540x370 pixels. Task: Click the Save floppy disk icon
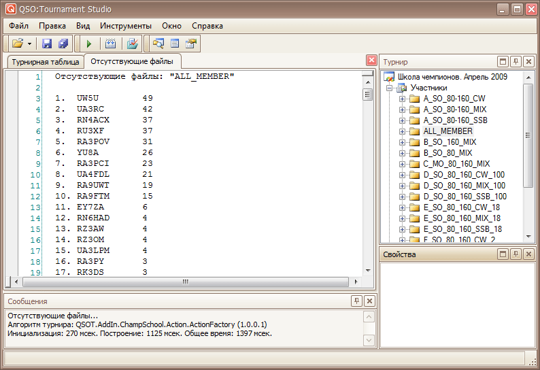click(47, 44)
